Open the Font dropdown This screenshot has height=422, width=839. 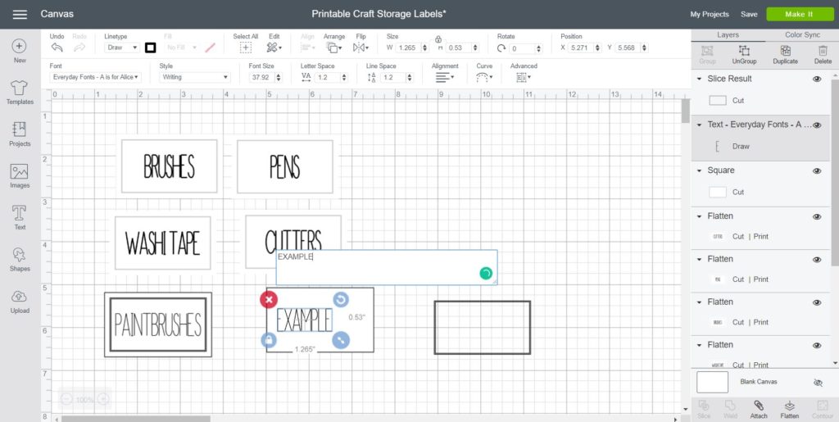[x=95, y=77]
